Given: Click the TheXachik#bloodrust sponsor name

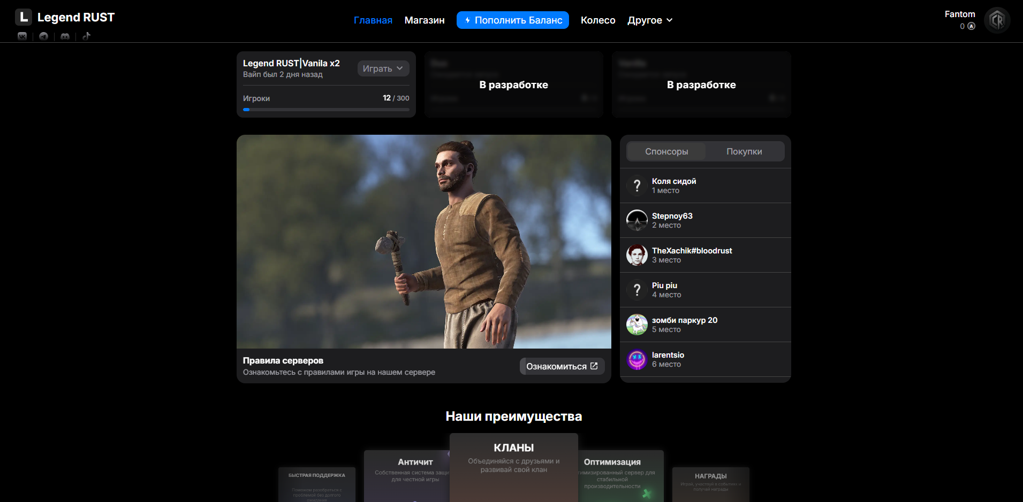Looking at the screenshot, I should point(692,251).
